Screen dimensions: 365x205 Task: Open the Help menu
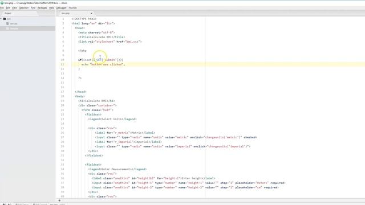tap(51, 7)
